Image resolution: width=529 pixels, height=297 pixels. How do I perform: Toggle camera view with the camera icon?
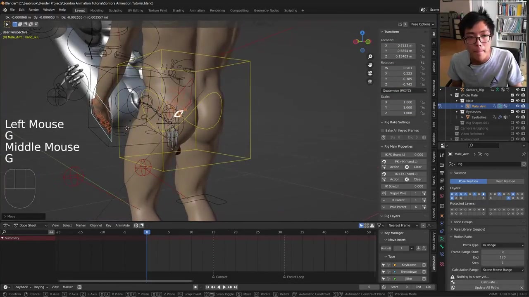click(370, 73)
